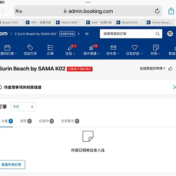Open the 今天 date dropdown
Image resolution: width=176 pixels, height=176 pixels.
tap(23, 107)
